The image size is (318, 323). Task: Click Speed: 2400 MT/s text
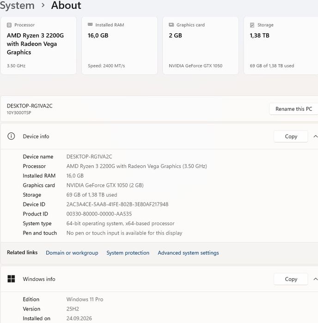[x=106, y=66]
